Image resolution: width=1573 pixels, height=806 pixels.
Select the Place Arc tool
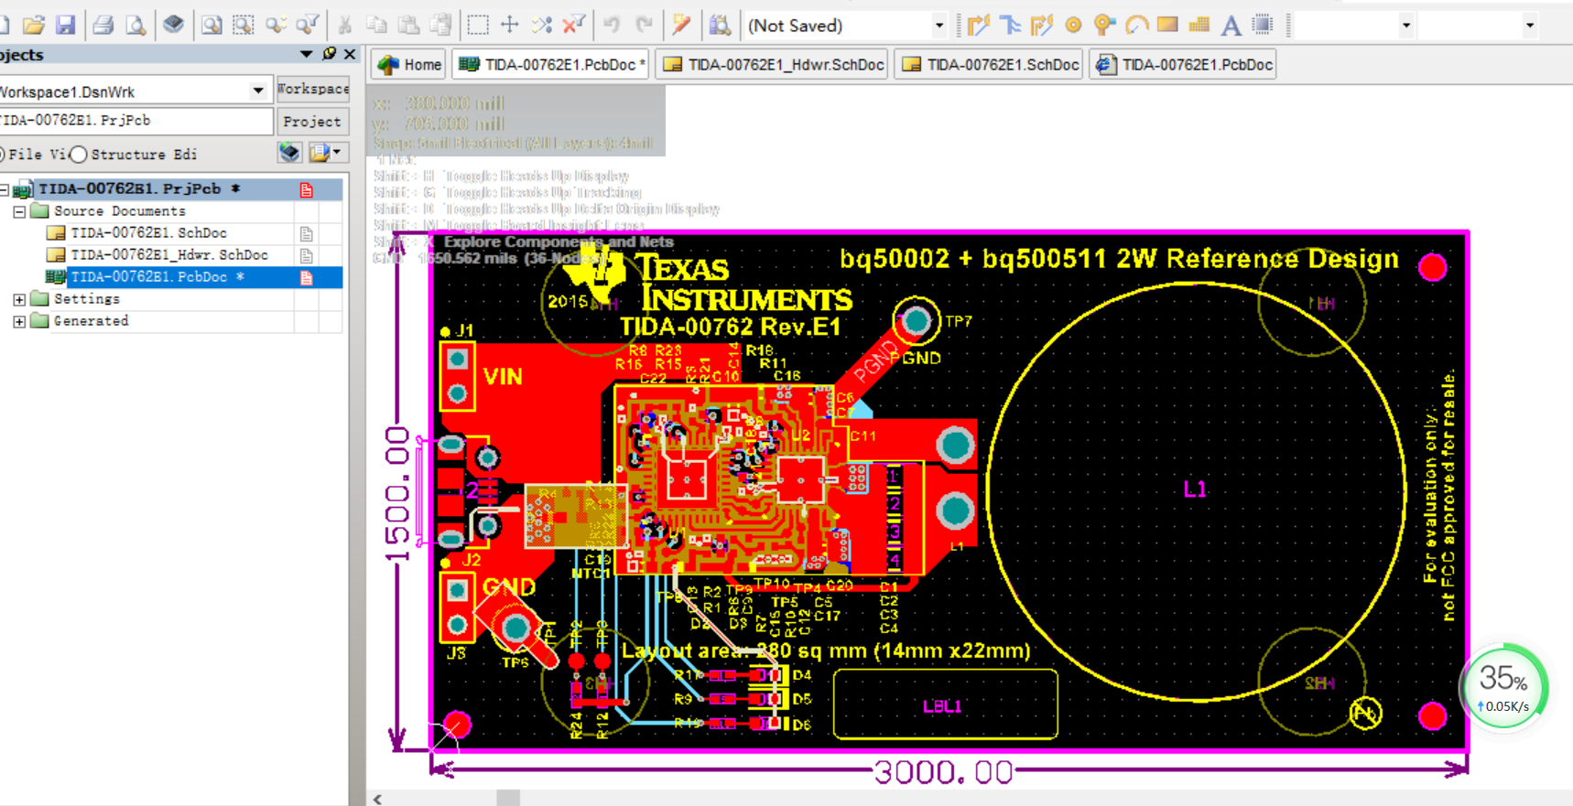1136,25
